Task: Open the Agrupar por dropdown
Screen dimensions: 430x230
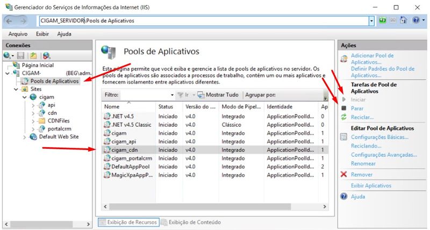Action: tap(326, 98)
